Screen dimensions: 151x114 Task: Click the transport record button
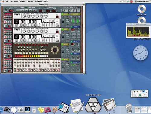coord(35,10)
